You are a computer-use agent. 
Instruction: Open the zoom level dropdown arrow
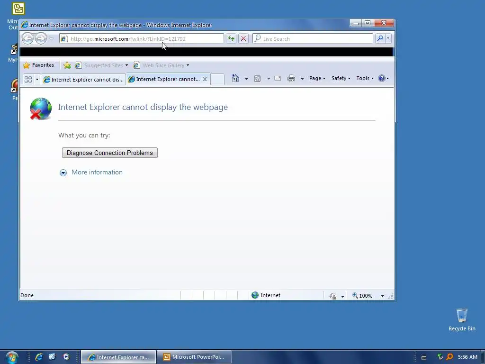click(x=382, y=296)
